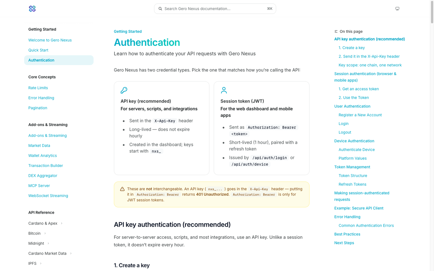The height and width of the screenshot is (271, 434).
Task: Jump to 2. Use the Token
Action: (354, 98)
